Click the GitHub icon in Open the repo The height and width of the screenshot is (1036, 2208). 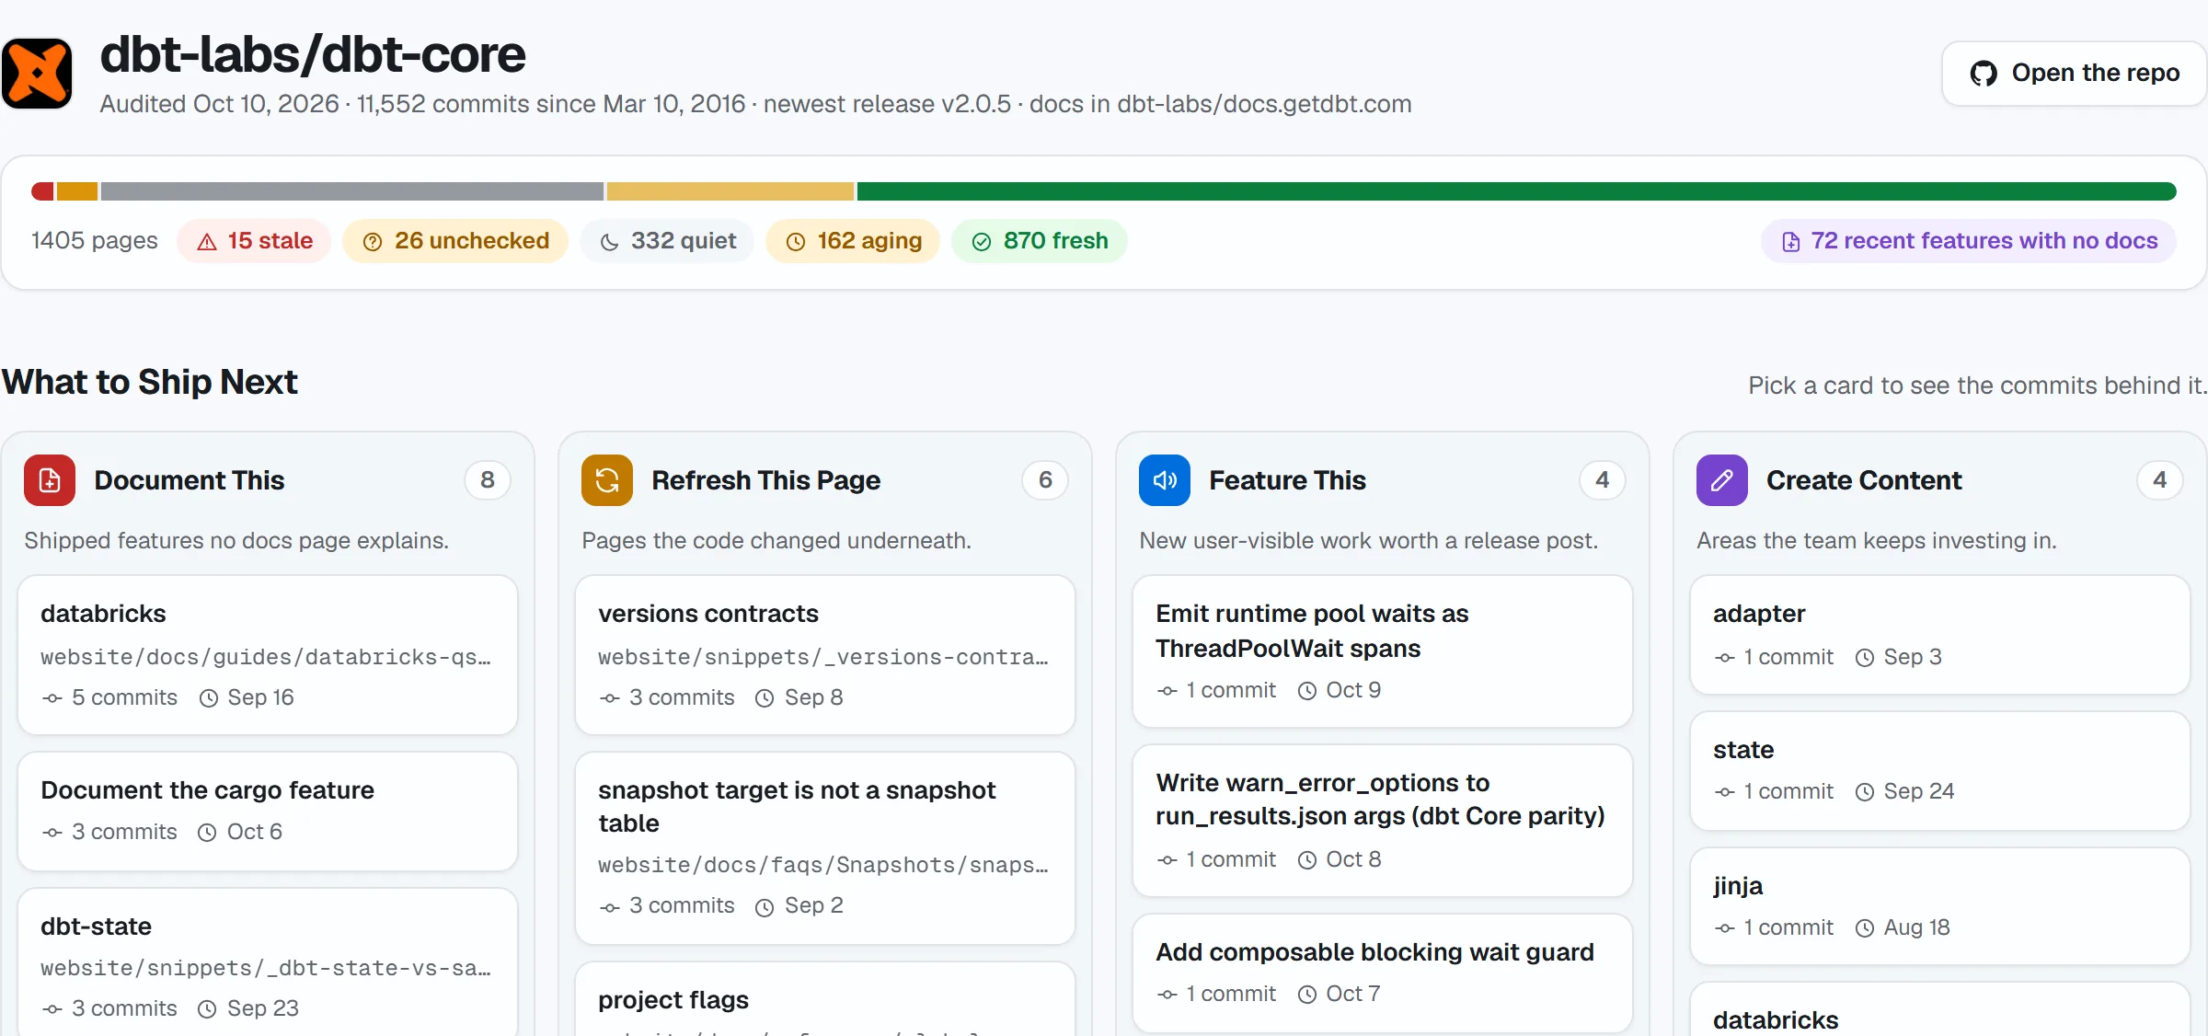tap(1984, 74)
